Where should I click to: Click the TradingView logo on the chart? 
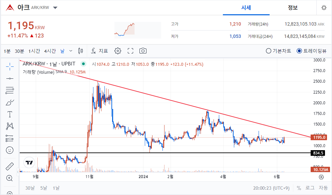click(x=29, y=162)
